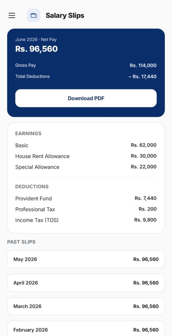Viewport: 172px width, 336px height.
Task: Open the hamburger menu
Action: pos(12,15)
